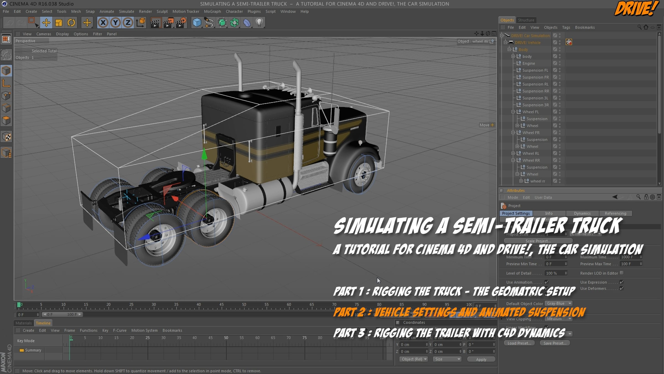The height and width of the screenshot is (374, 664).
Task: Toggle the X-axis lock
Action: (103, 23)
